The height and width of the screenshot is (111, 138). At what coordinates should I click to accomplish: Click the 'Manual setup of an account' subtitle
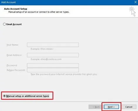click(x=39, y=12)
